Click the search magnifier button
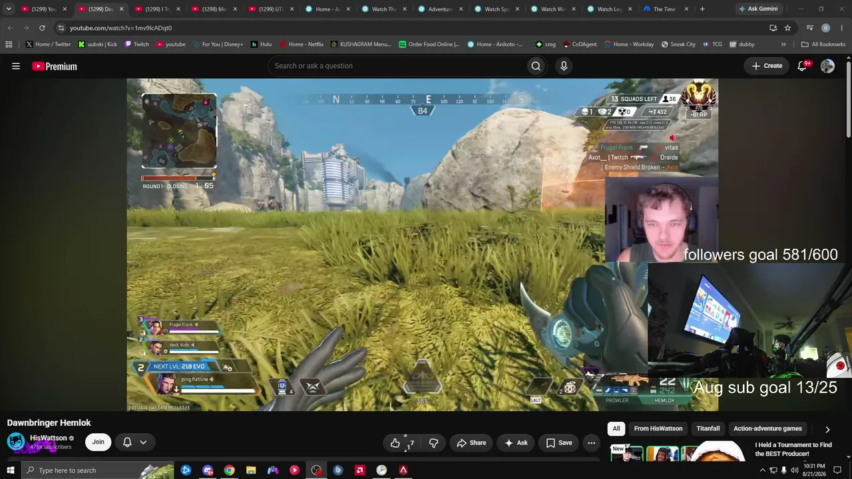Screen dimensions: 852x479 click(x=536, y=66)
